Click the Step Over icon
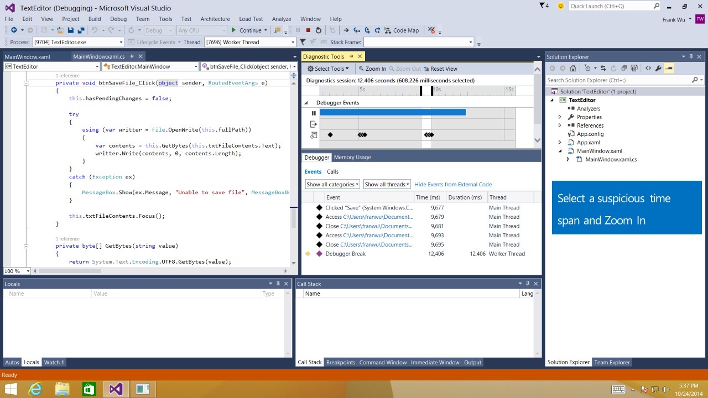 pyautogui.click(x=367, y=30)
